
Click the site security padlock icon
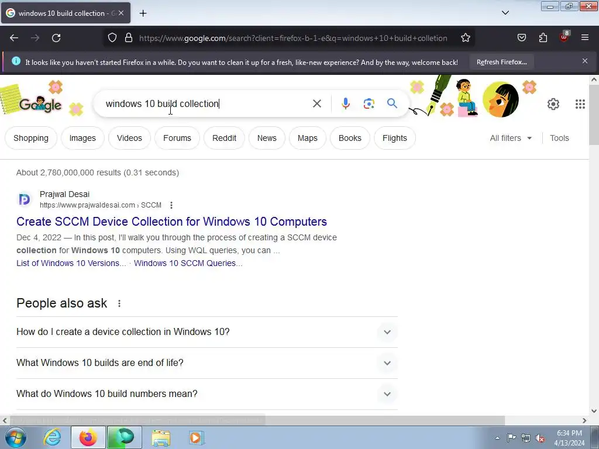129,38
